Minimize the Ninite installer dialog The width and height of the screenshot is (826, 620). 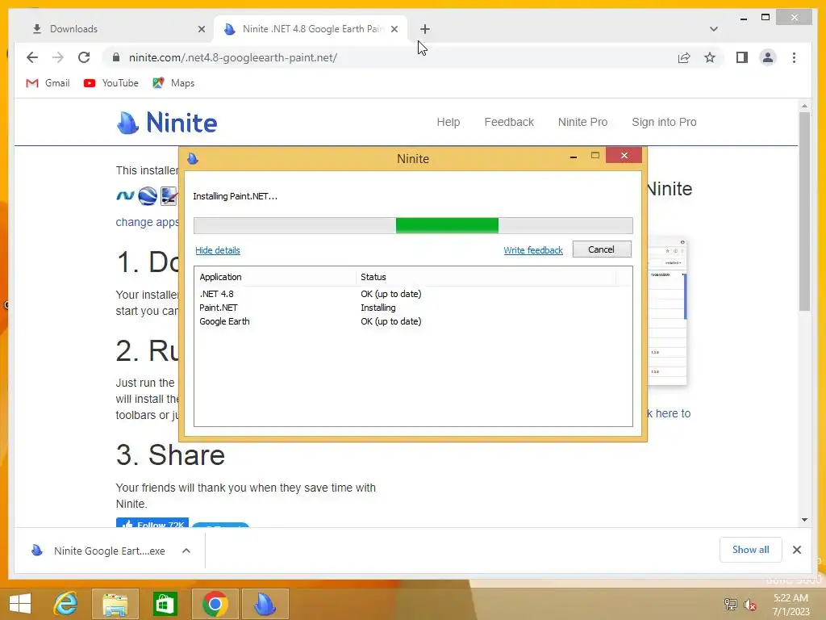coord(574,157)
